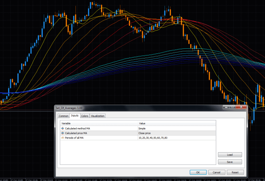Click the Cancel button
Screen dimensions: 265x181
pos(217,173)
